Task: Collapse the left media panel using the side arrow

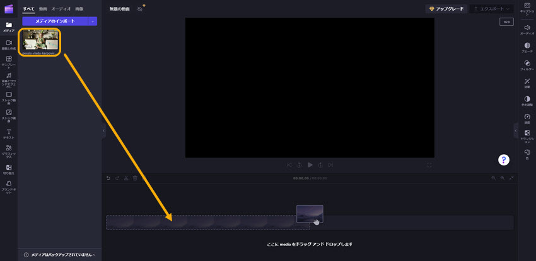Action: click(x=103, y=130)
